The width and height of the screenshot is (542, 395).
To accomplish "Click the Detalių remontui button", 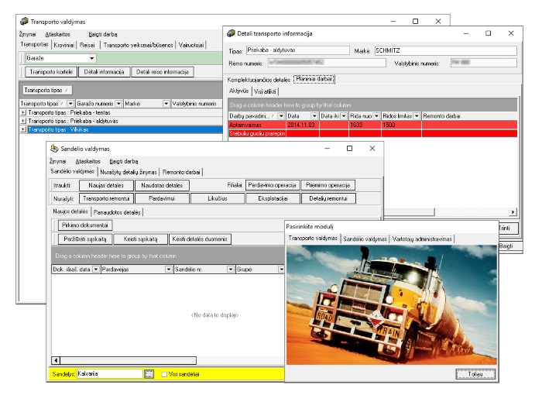I will (x=328, y=198).
